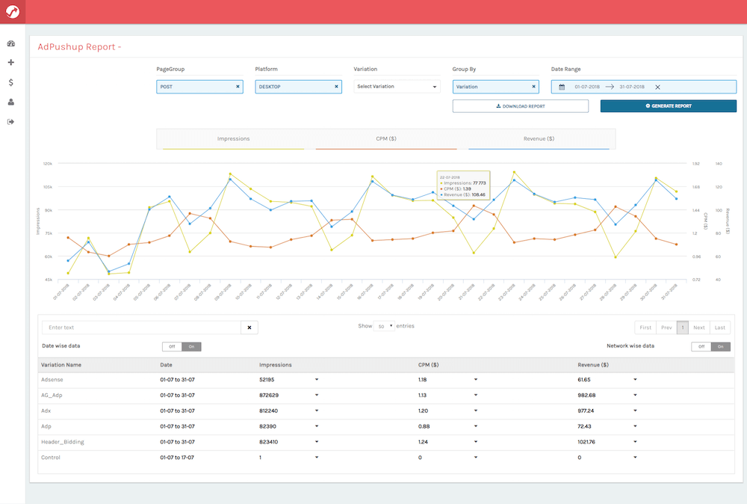This screenshot has height=504, width=747.
Task: Toggle the Impressions chart series tab
Action: [233, 139]
